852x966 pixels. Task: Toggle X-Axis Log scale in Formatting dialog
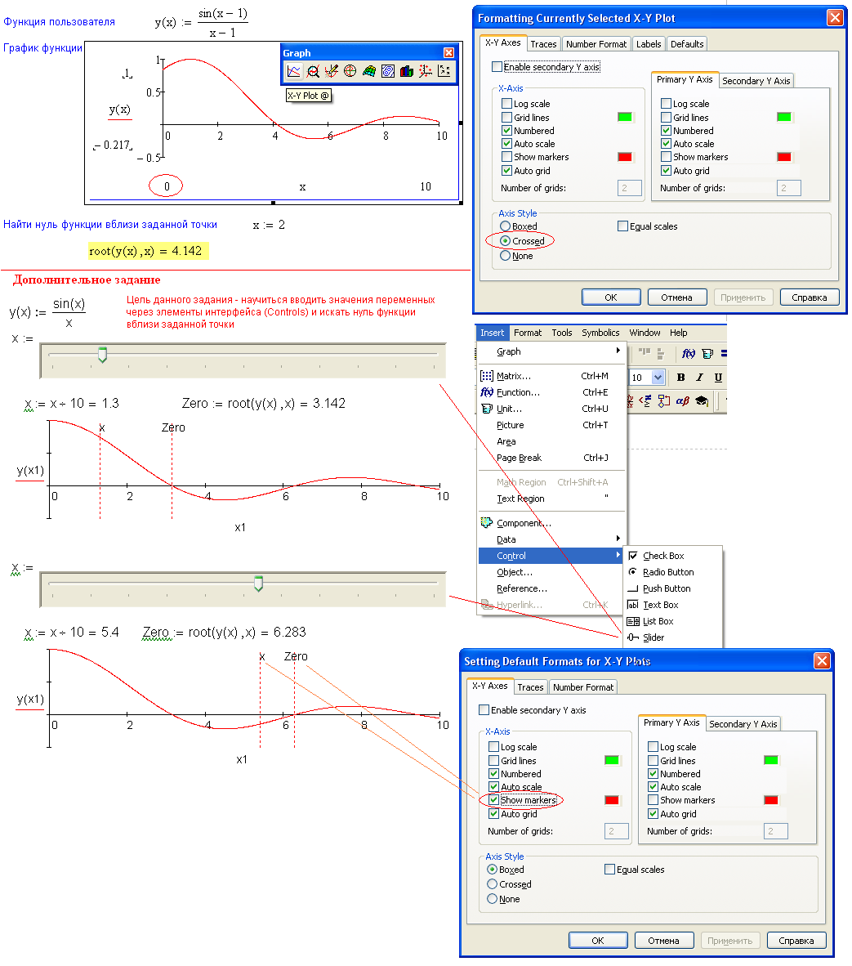pyautogui.click(x=526, y=104)
